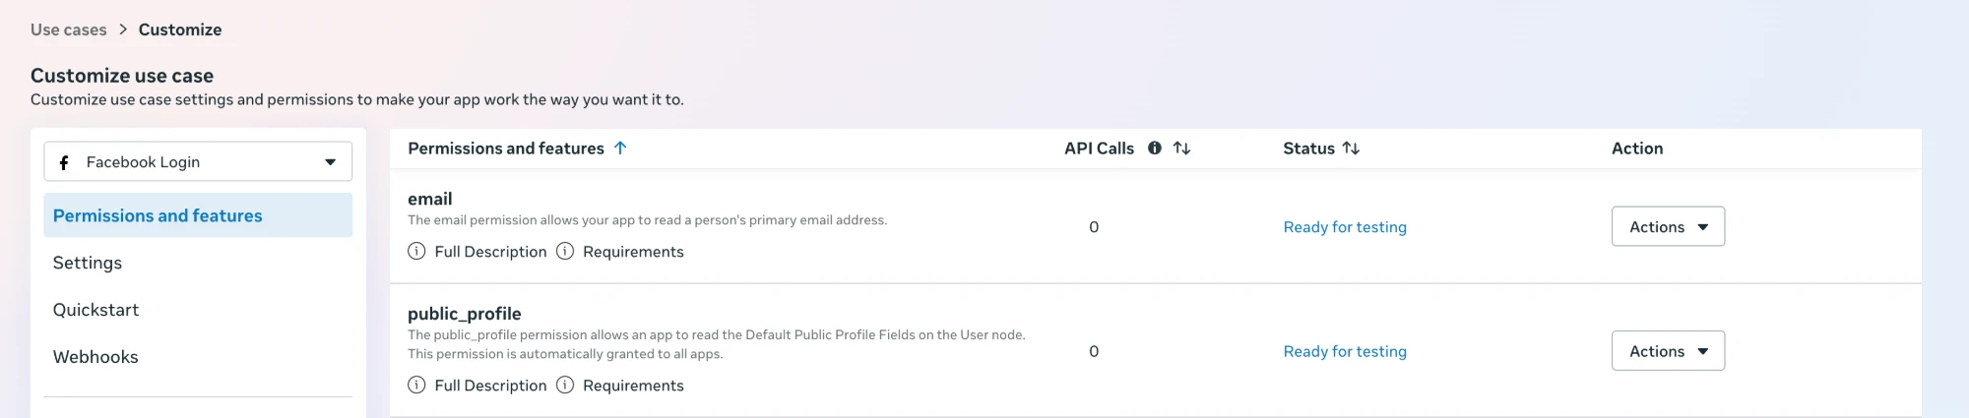Open Settings in the sidebar

pos(88,263)
